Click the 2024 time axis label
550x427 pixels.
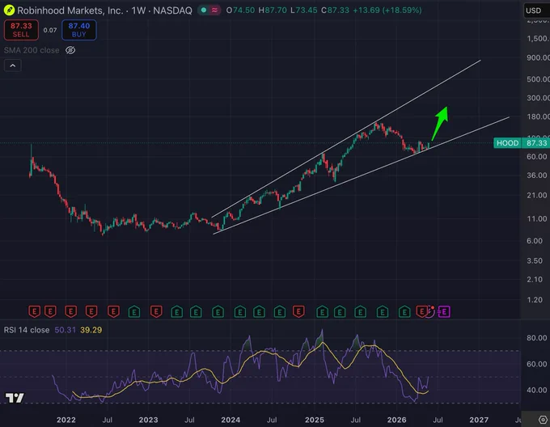tap(231, 420)
